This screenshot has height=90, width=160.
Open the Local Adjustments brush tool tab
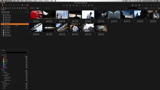coord(17,8)
